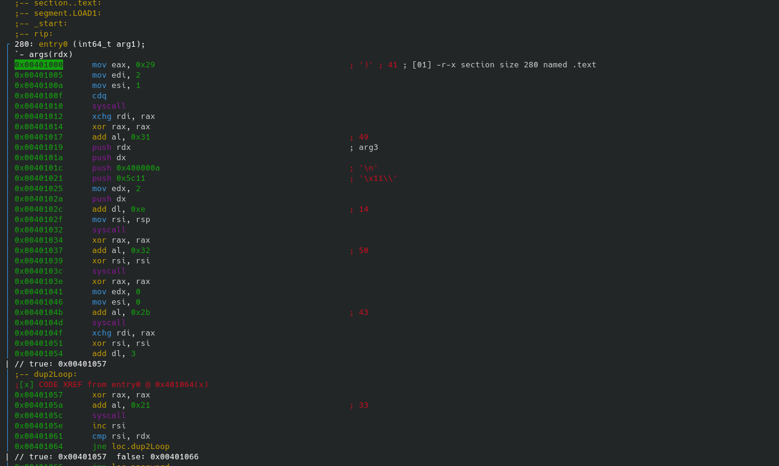Click the 0x21 operand value
Image resolution: width=779 pixels, height=466 pixels.
tap(141, 405)
